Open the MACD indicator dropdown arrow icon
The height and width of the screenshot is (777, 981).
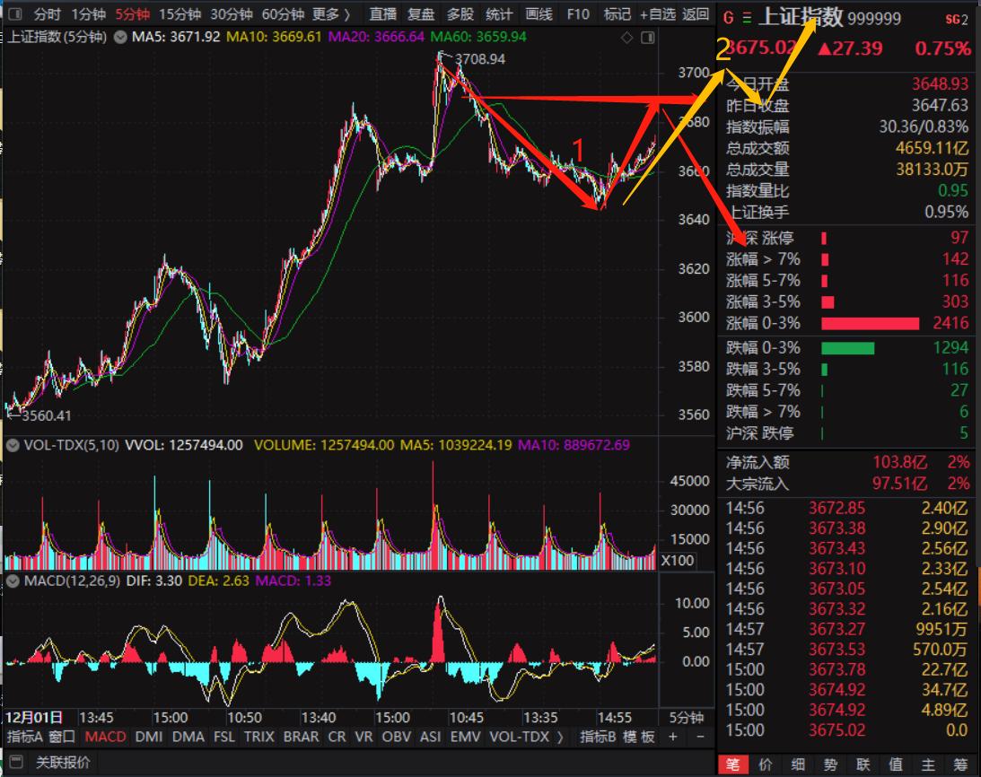13,581
